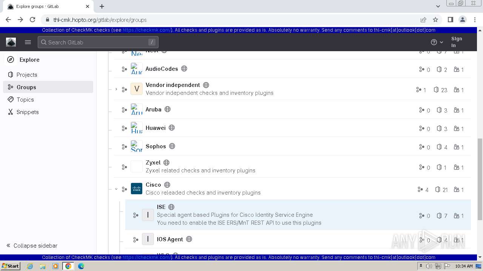Click public globe icon beside AudioCodes

pyautogui.click(x=184, y=69)
